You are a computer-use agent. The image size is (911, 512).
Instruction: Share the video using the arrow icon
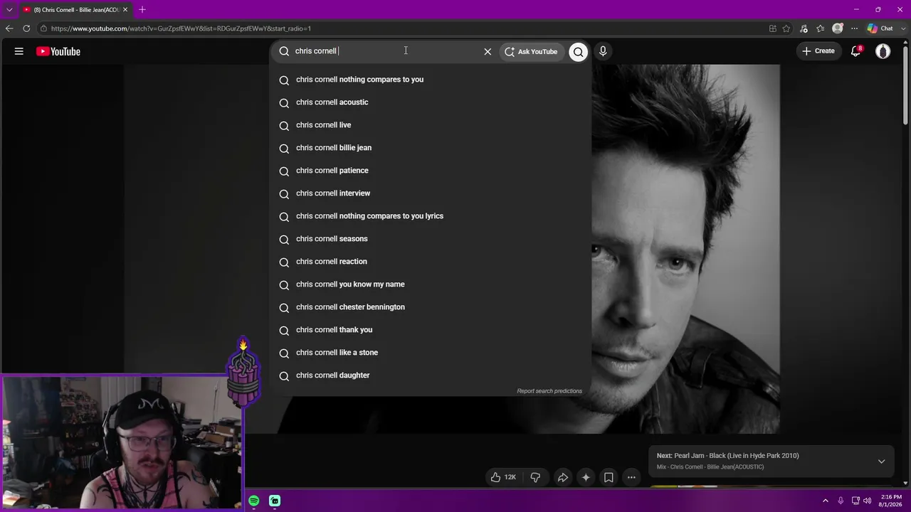pyautogui.click(x=562, y=477)
